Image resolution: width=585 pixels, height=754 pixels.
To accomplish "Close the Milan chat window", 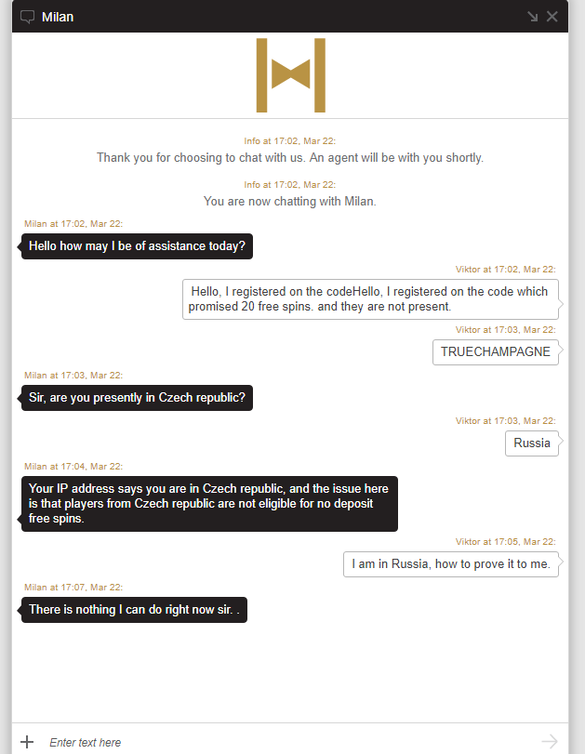I will coord(552,17).
